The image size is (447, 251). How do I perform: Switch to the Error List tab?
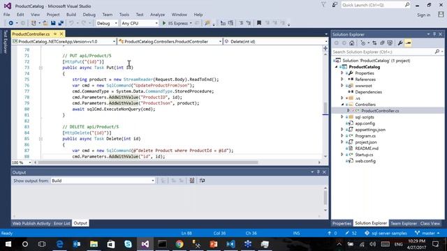coord(62,223)
